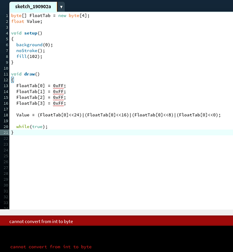Click the closing brace on line 21
The width and height of the screenshot is (233, 252).
[12, 133]
